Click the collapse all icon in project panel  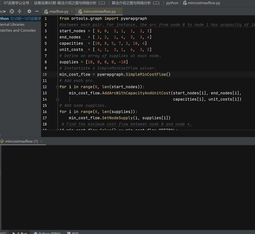(19, 11)
